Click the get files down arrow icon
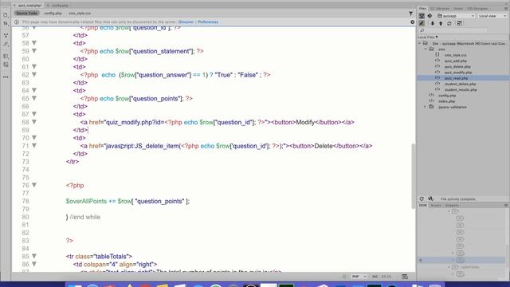This screenshot has height=287, width=510. pyautogui.click(x=433, y=23)
